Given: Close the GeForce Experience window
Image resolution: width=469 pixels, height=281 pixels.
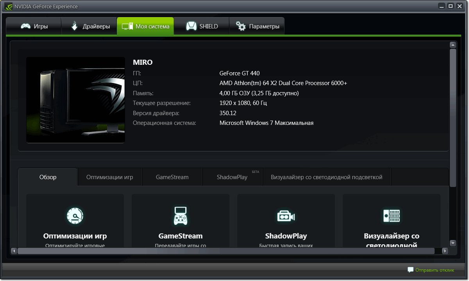Looking at the screenshot, I should [459, 6].
